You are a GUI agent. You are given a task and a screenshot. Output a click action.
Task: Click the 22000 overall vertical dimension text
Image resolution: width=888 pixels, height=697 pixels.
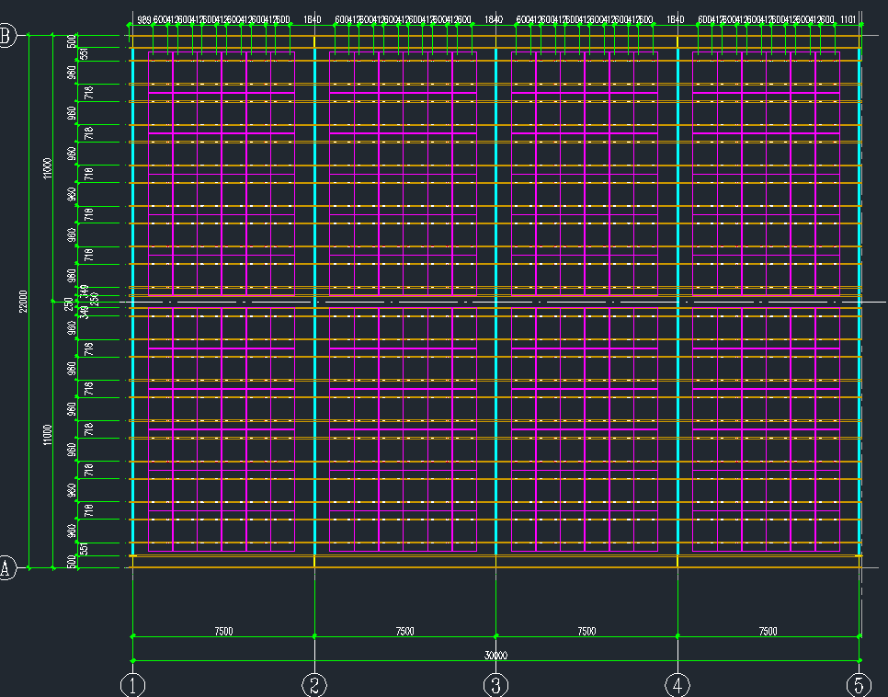coord(24,302)
